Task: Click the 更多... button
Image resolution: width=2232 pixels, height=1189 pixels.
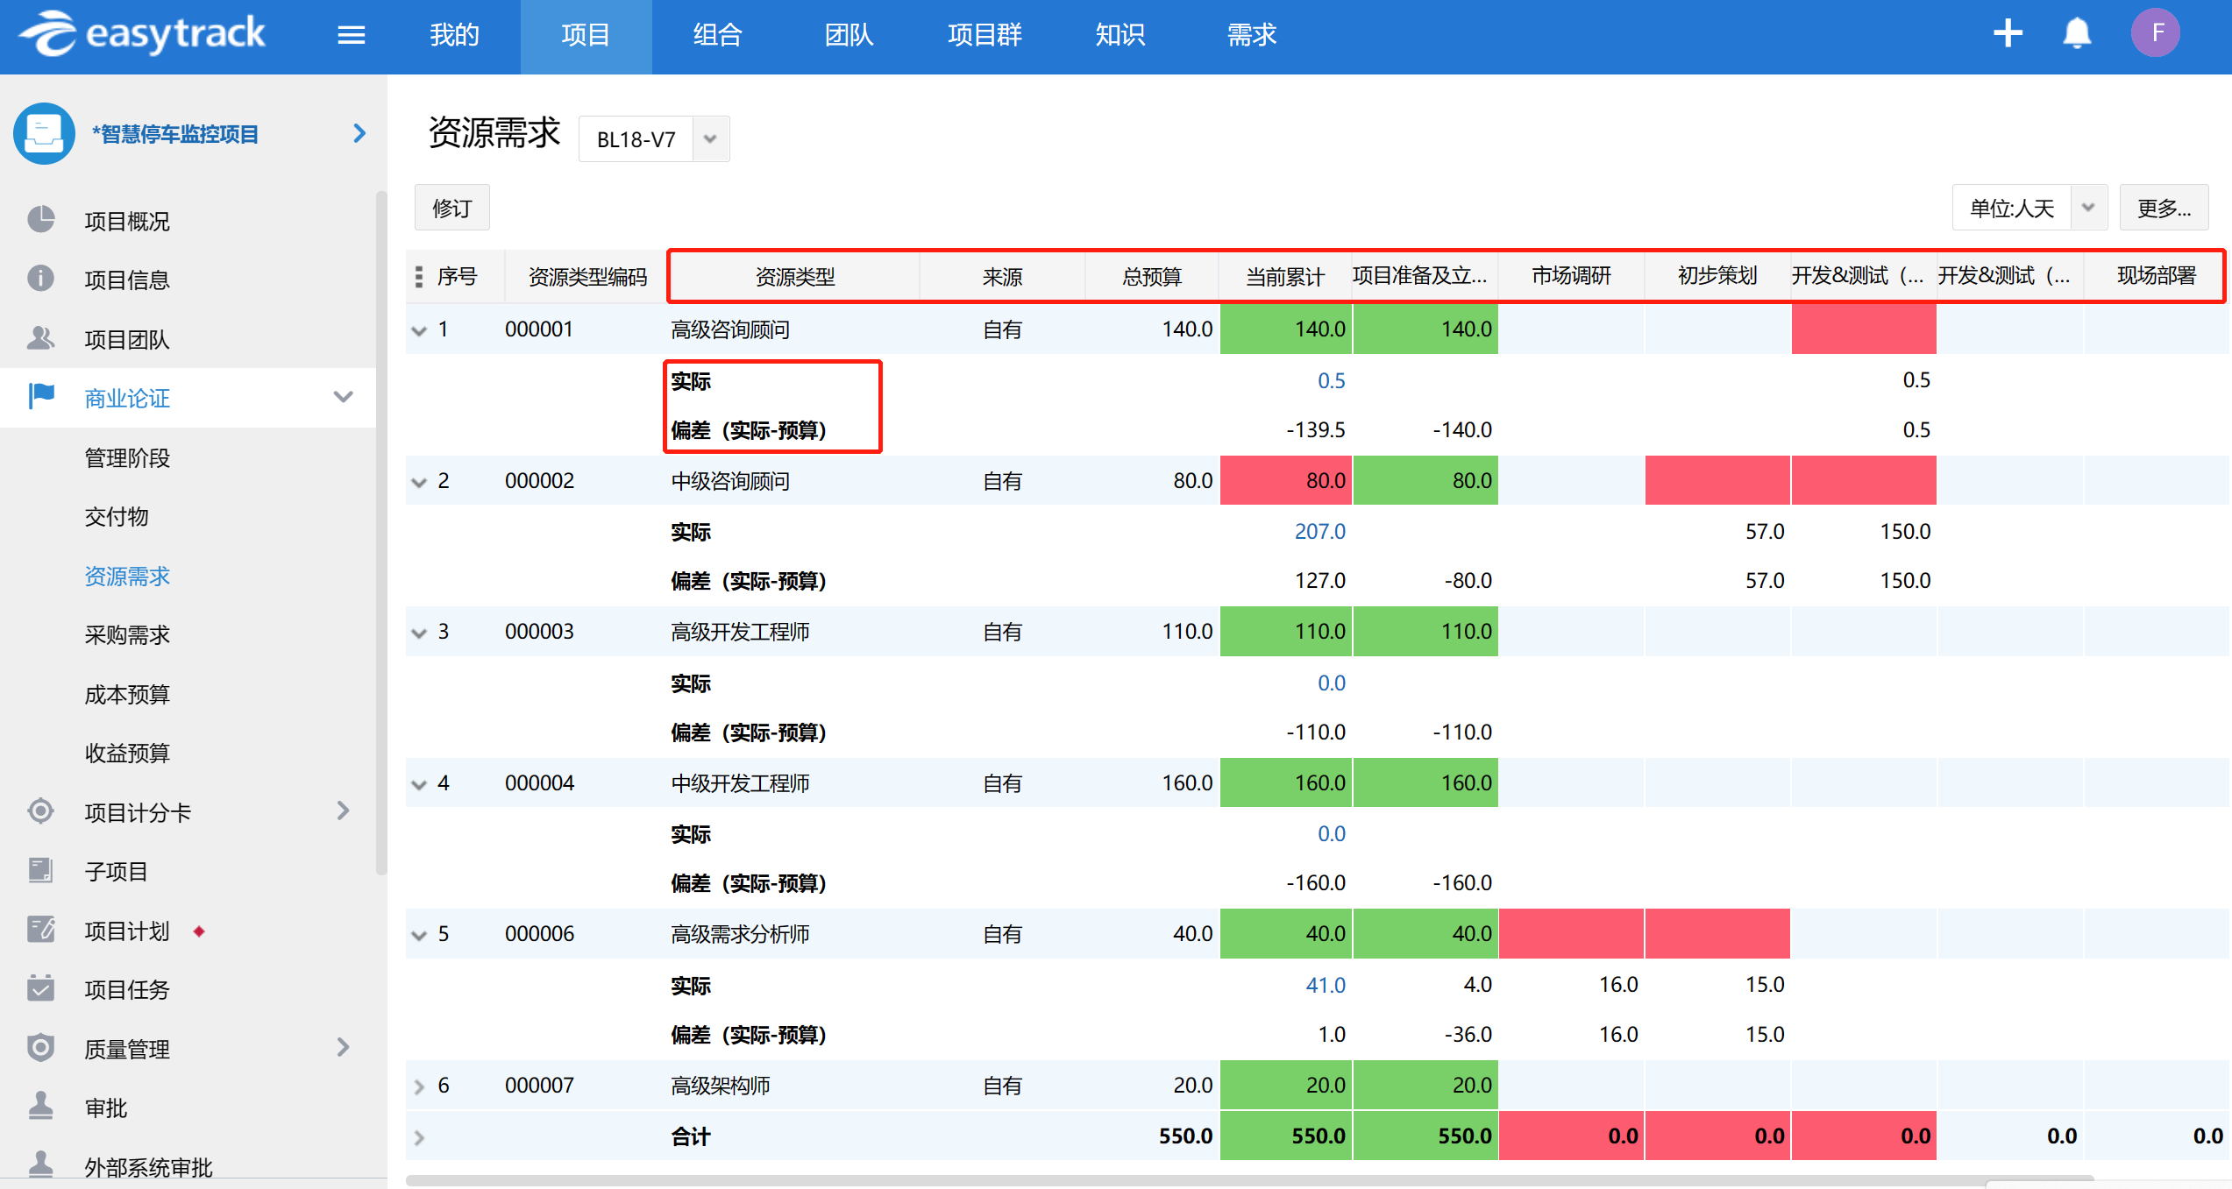Action: coord(2163,208)
